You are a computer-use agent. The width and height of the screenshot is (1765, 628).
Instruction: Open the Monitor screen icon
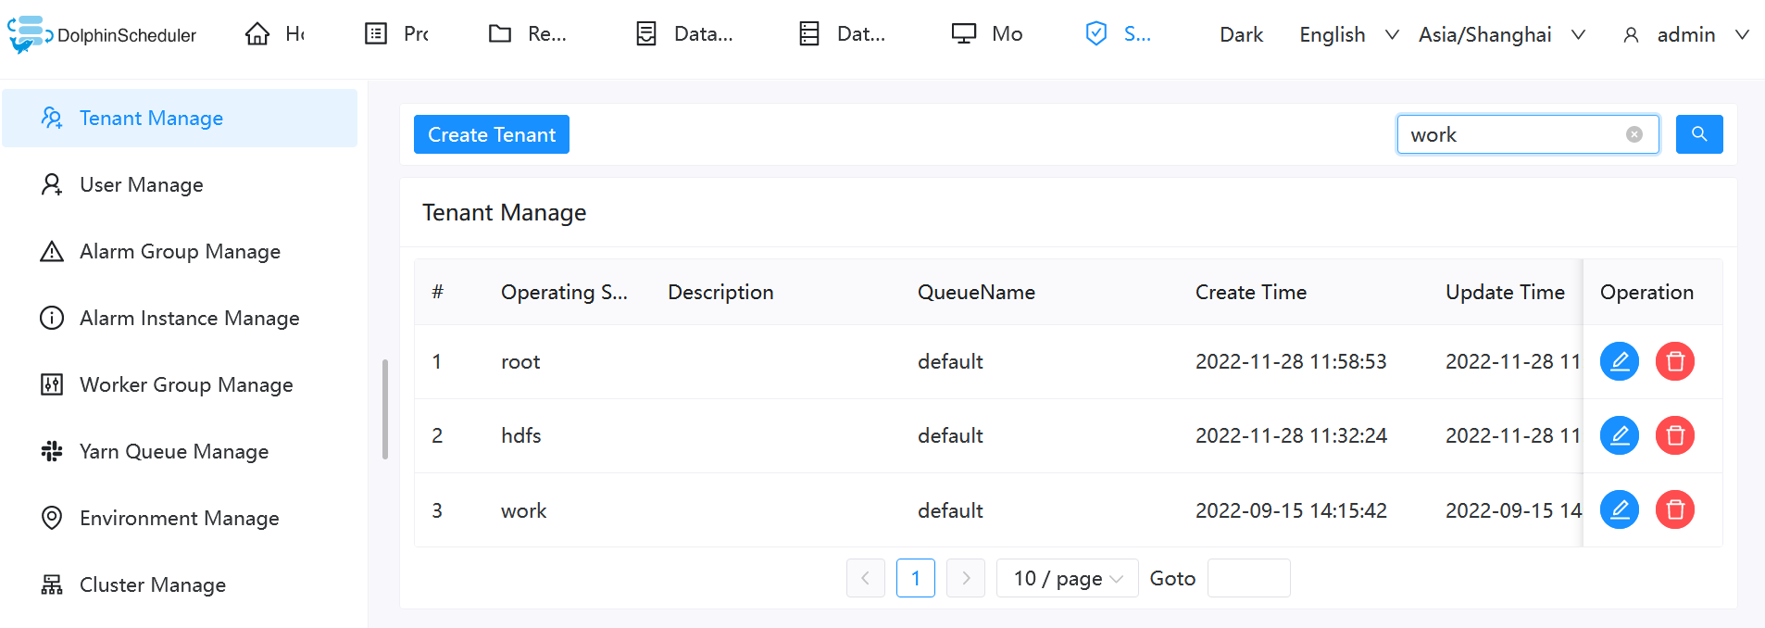pos(964,34)
